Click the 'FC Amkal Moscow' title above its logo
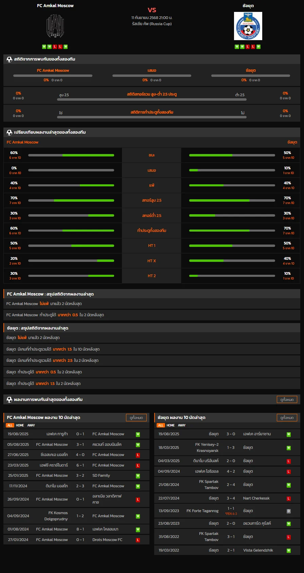304x573 pixels. pos(55,6)
